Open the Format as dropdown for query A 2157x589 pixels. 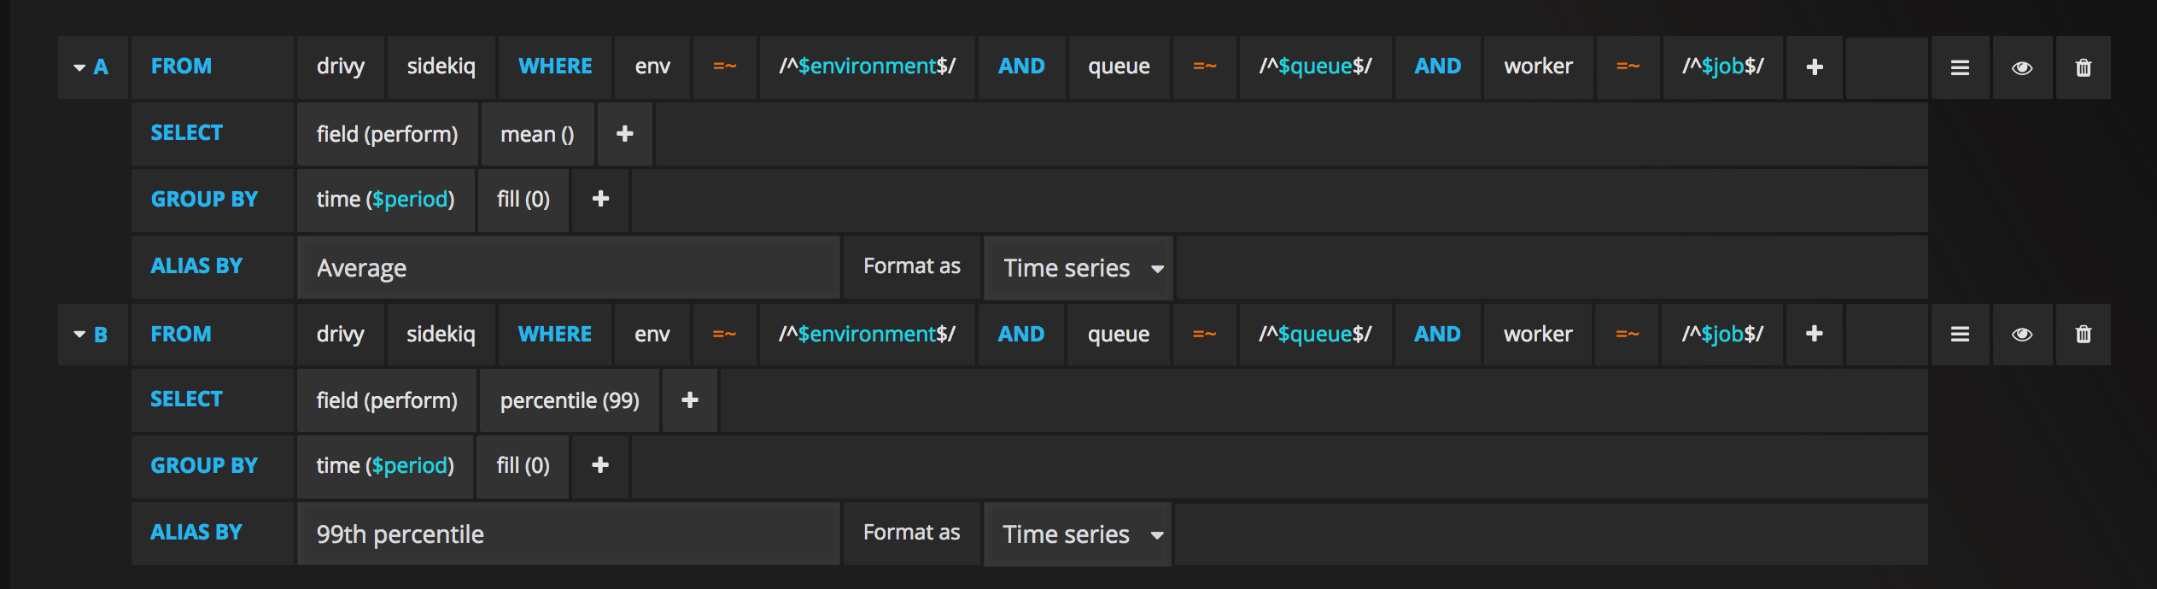coord(1078,268)
